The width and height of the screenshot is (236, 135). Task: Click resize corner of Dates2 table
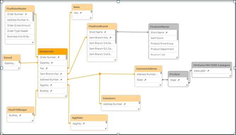point(18,68)
